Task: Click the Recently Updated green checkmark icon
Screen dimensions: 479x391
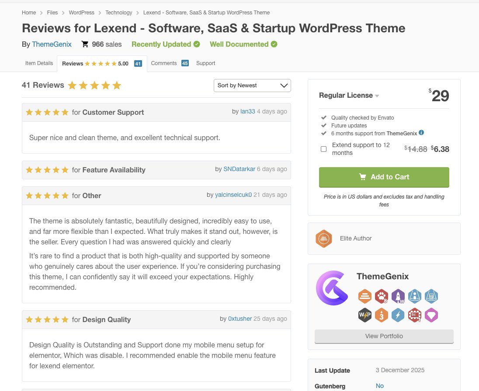Action: (197, 44)
